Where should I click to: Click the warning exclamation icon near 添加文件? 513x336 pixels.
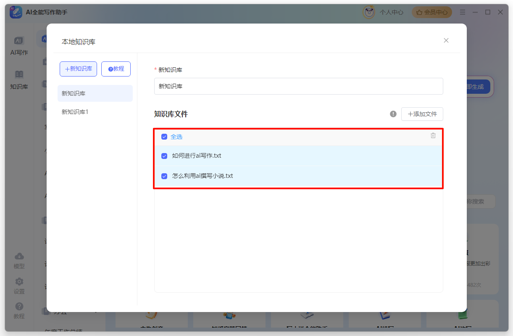[x=393, y=114]
